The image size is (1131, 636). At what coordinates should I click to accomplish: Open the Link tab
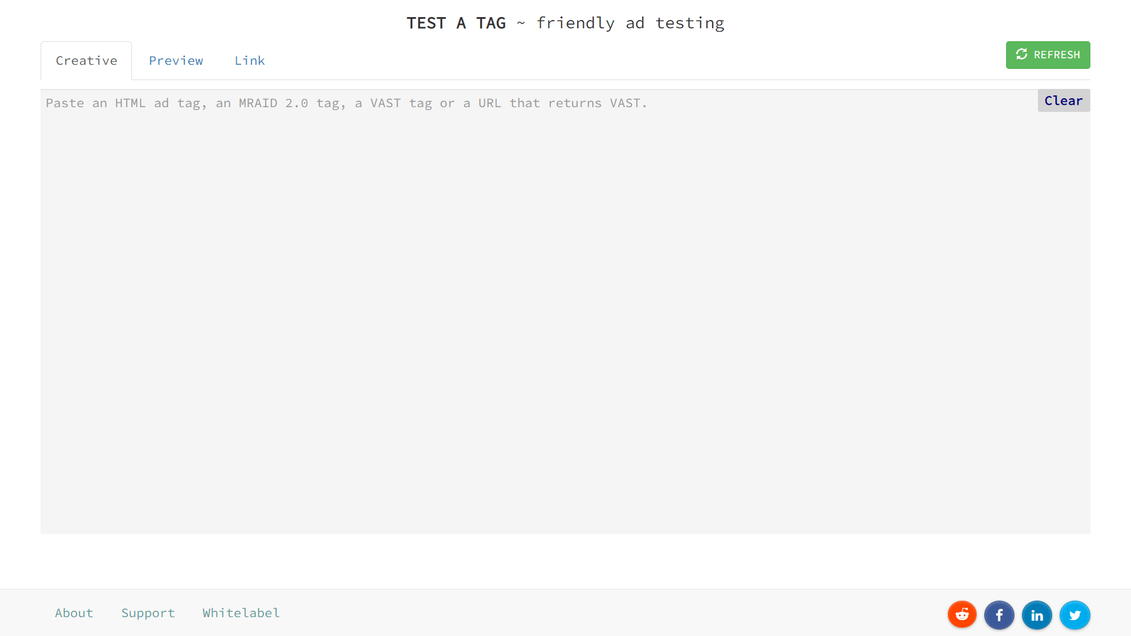(250, 61)
